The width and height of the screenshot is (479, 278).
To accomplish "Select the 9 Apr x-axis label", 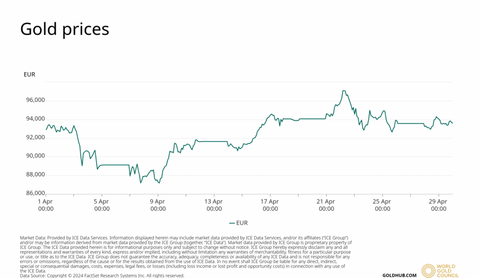I will (158, 205).
